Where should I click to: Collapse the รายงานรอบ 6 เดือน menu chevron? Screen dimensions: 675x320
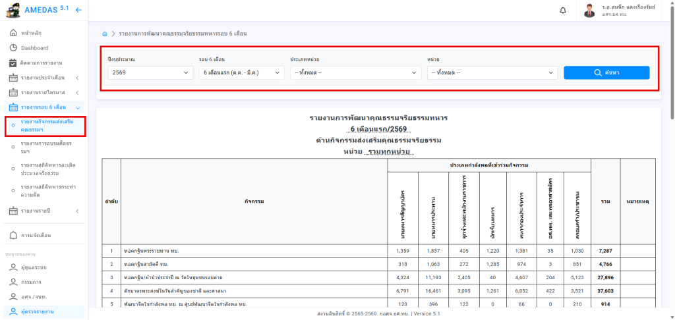tap(77, 107)
